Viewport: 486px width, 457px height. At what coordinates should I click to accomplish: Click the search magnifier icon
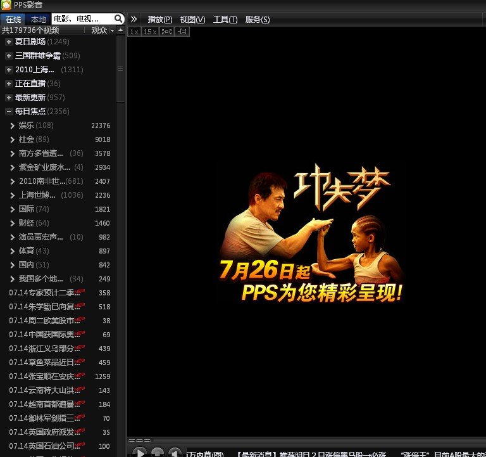pos(118,19)
